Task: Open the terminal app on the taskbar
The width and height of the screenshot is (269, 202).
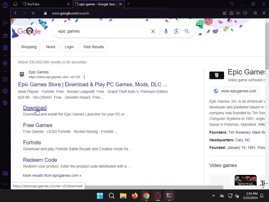Action: point(169,196)
